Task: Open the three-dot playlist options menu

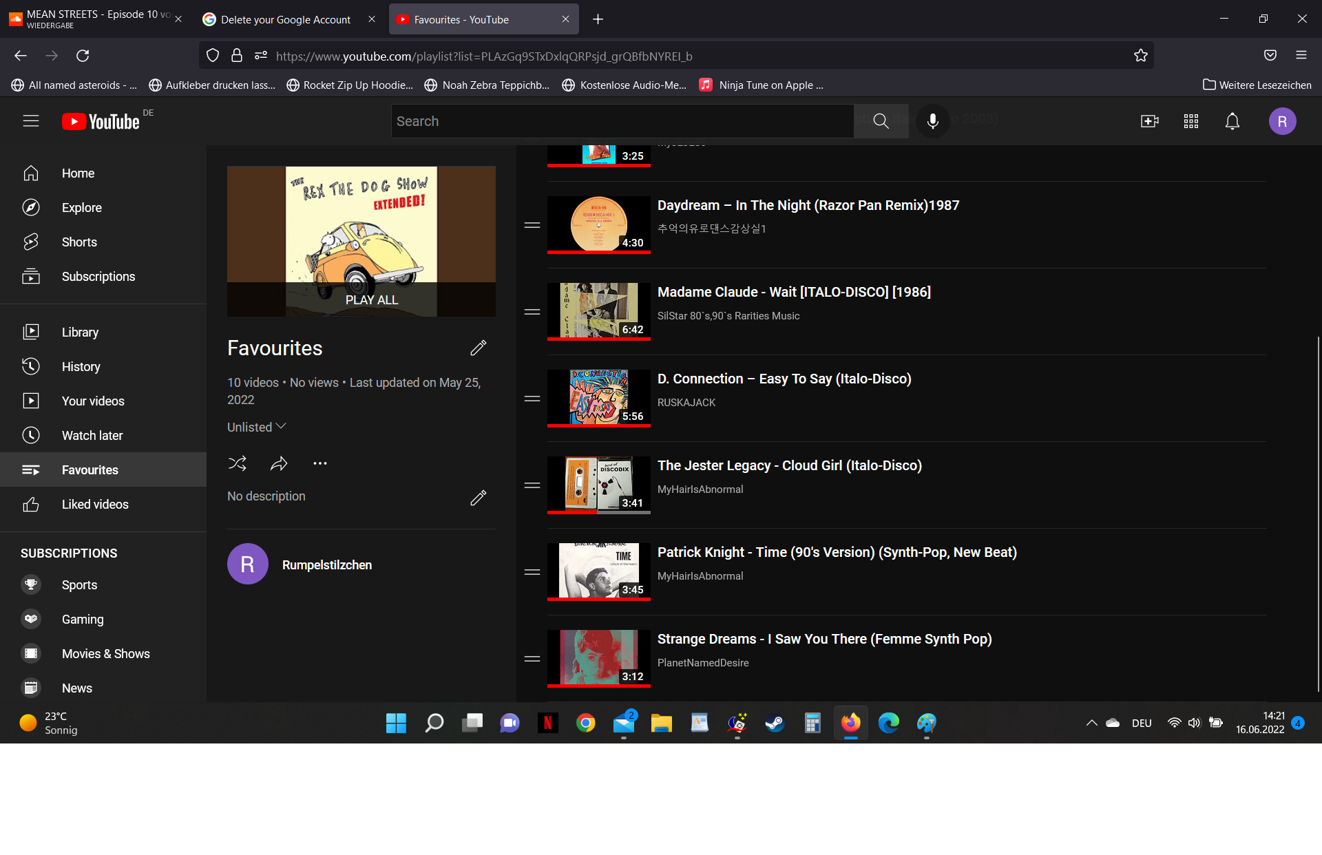Action: pyautogui.click(x=320, y=463)
